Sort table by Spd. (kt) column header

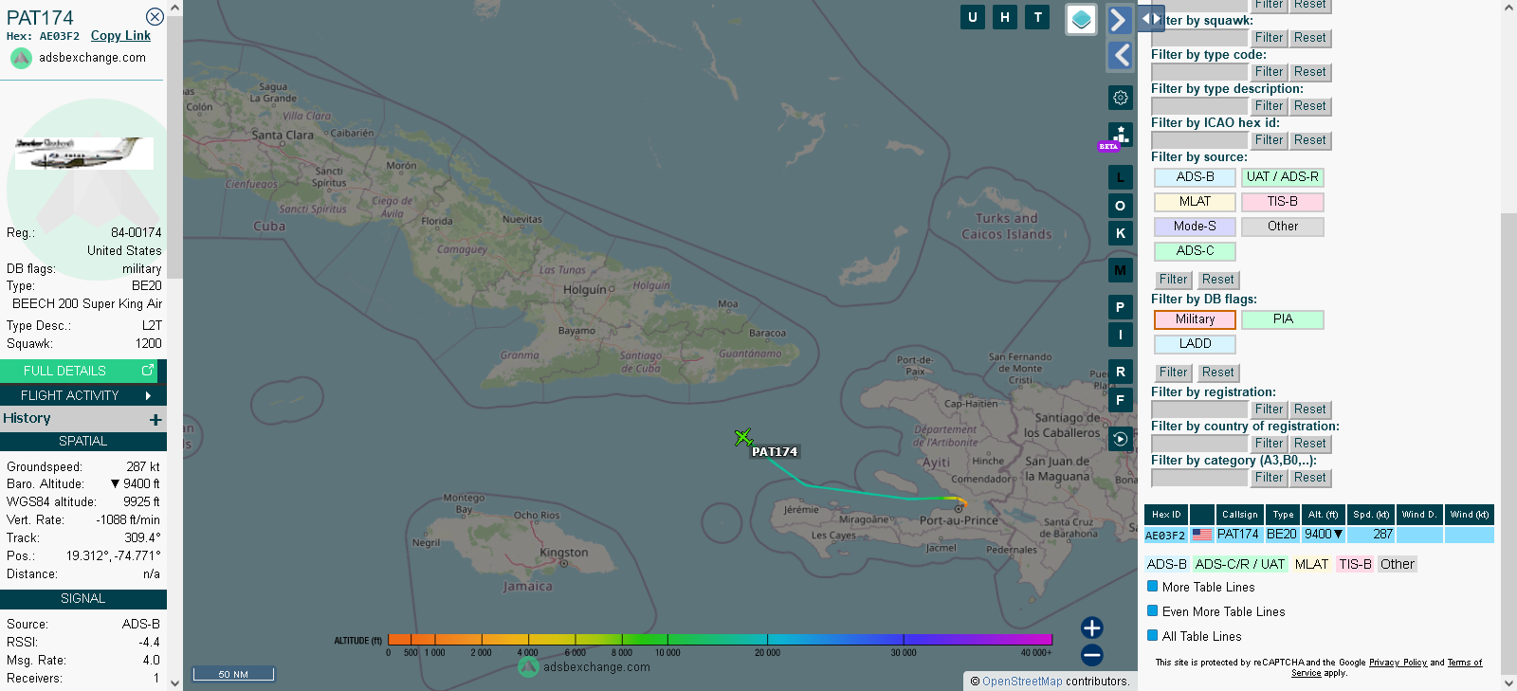[x=1371, y=515]
